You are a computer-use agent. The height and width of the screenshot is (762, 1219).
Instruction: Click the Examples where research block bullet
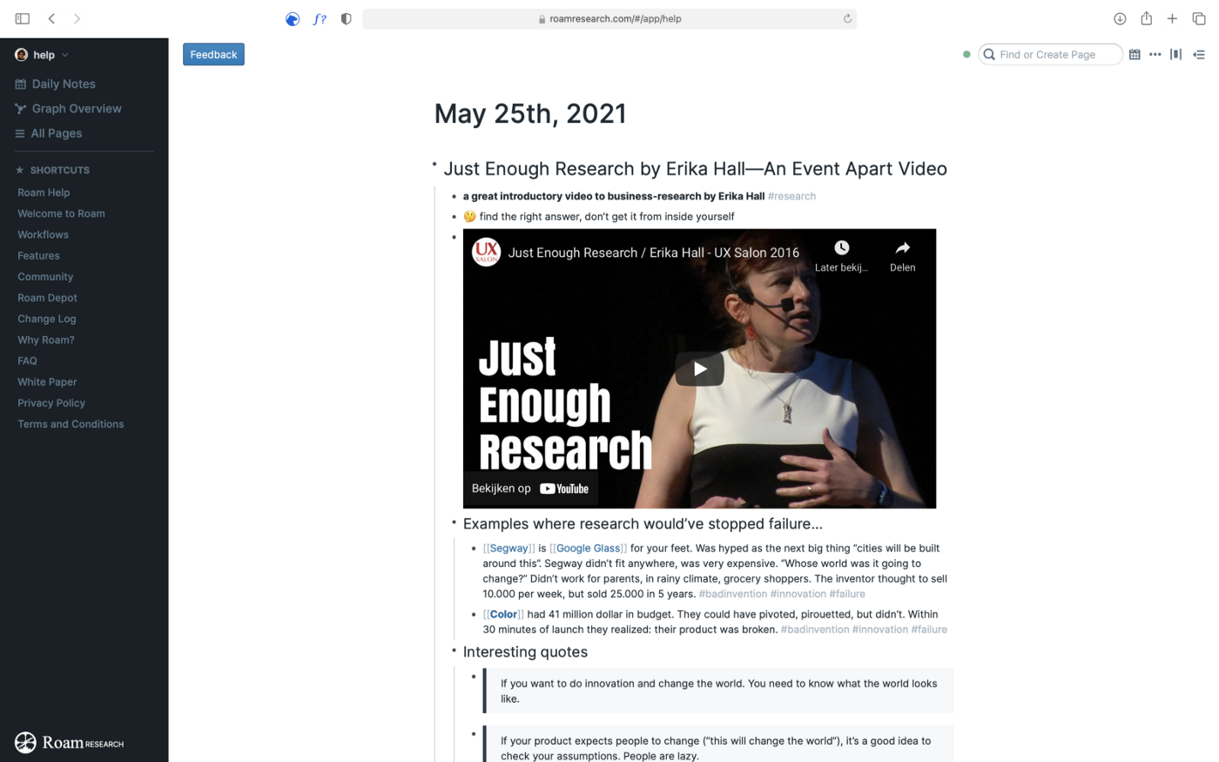coord(454,523)
